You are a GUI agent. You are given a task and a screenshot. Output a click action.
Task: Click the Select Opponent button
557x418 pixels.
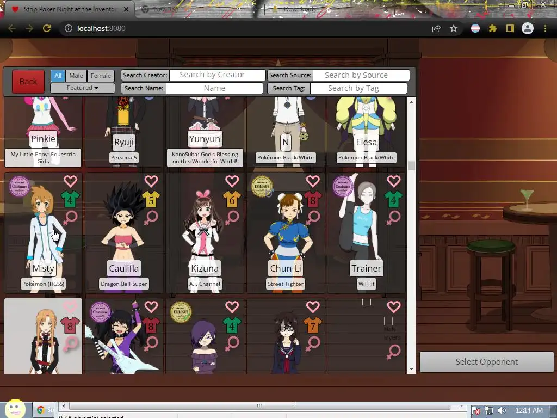(x=487, y=362)
